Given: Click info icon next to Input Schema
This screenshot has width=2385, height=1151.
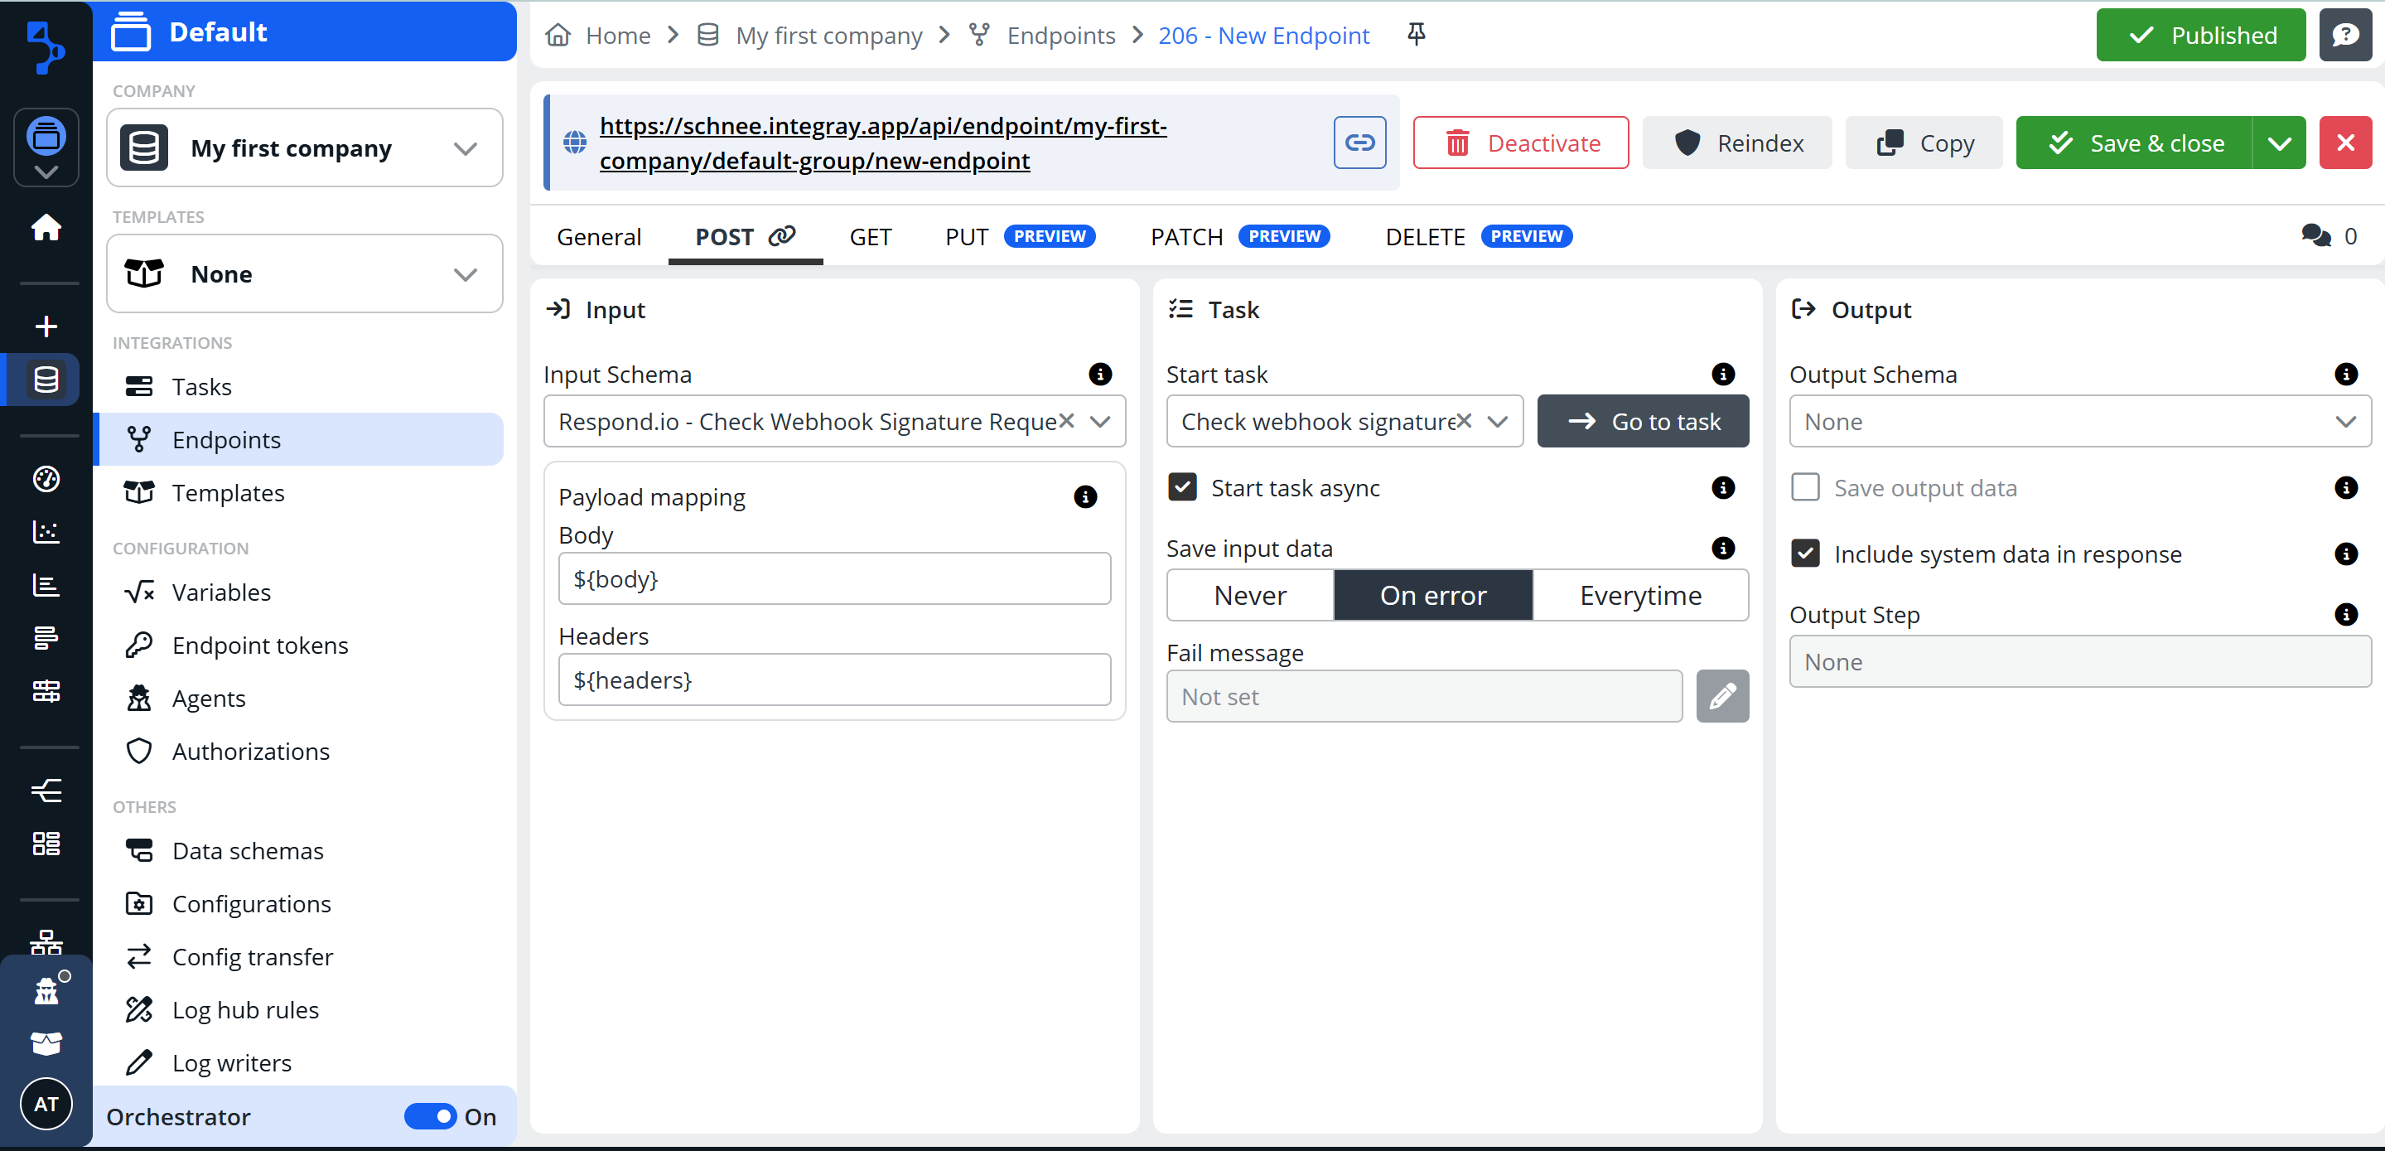Looking at the screenshot, I should pyautogui.click(x=1099, y=374).
